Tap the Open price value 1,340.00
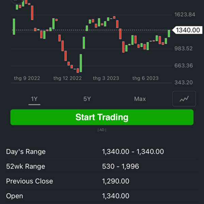Image resolution: width=204 pixels, height=204 pixels. coord(116,196)
